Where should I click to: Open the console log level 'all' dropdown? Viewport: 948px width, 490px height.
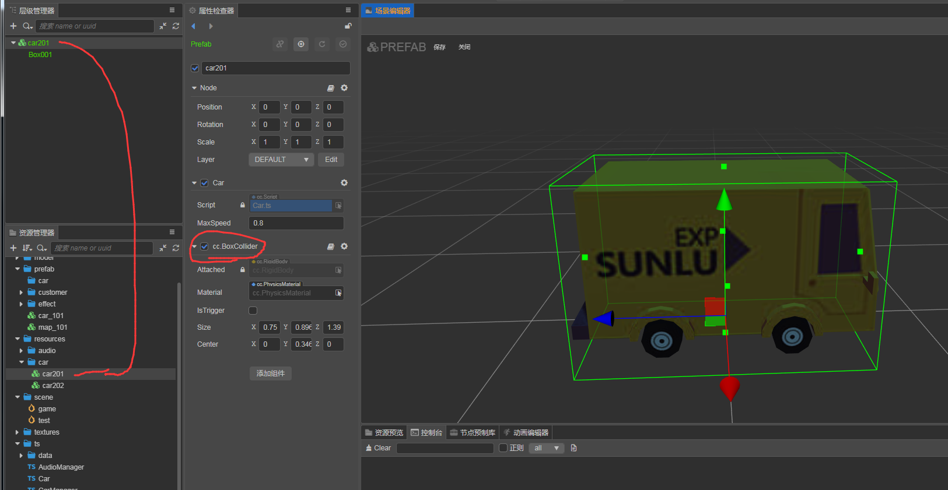[x=546, y=448]
